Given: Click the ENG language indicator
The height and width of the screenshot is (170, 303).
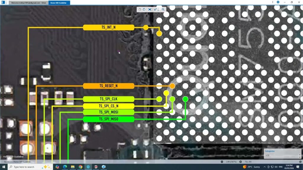Looking at the screenshot, I should 281,167.
